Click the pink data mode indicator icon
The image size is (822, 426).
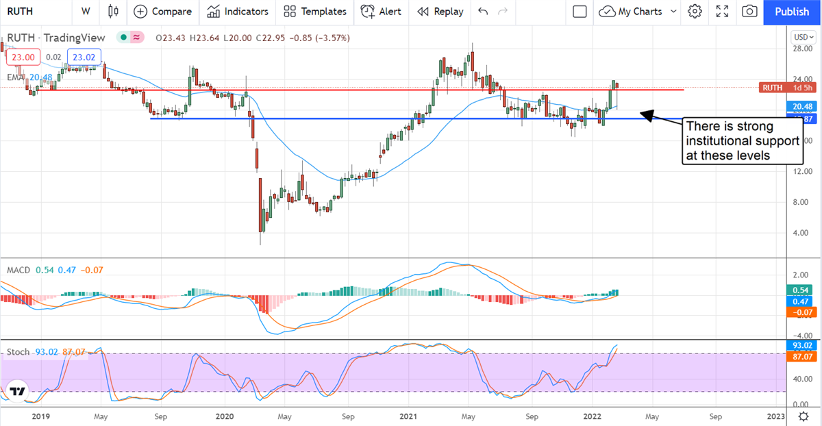coord(136,38)
